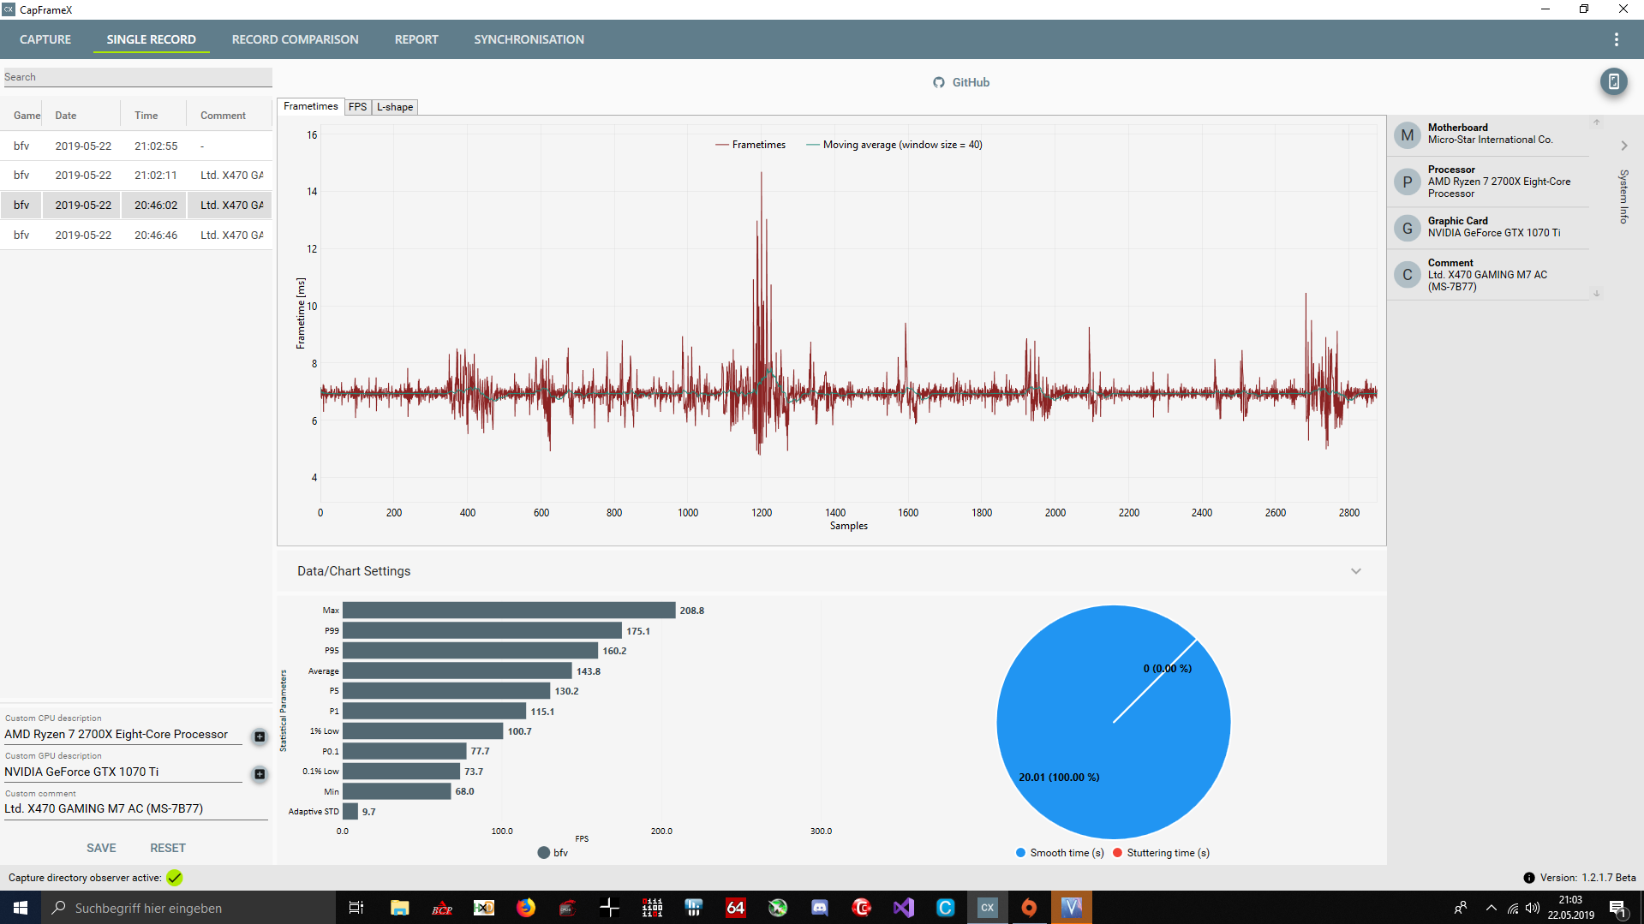Open AIDA64 icon in taskbar

pos(736,908)
